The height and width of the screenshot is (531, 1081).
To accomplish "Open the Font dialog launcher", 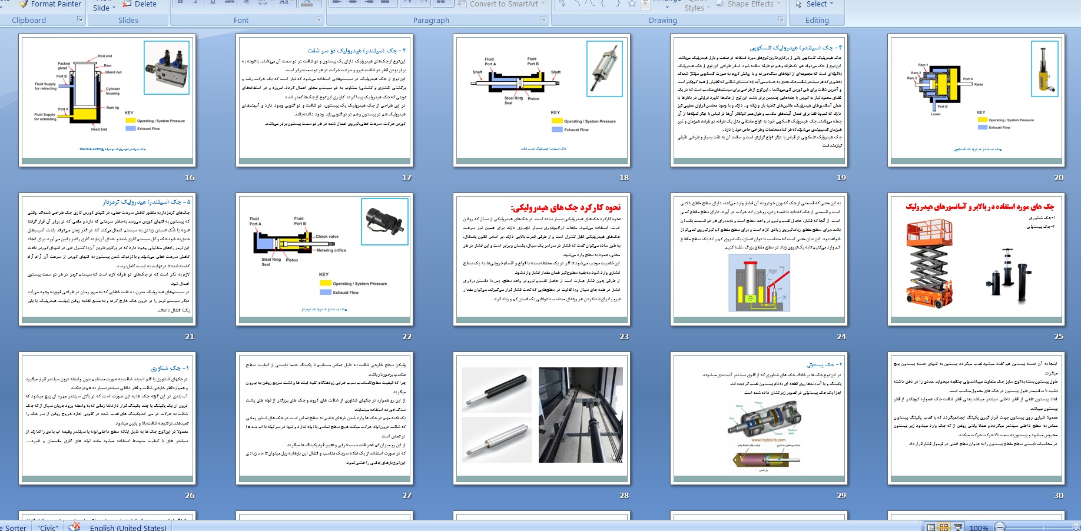I will click(319, 19).
